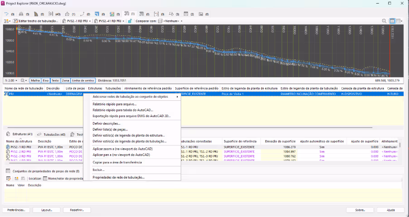Screen dimensions: 409x217
Task: Open the Point Groups tab showing (1)
Action: click(70, 14)
